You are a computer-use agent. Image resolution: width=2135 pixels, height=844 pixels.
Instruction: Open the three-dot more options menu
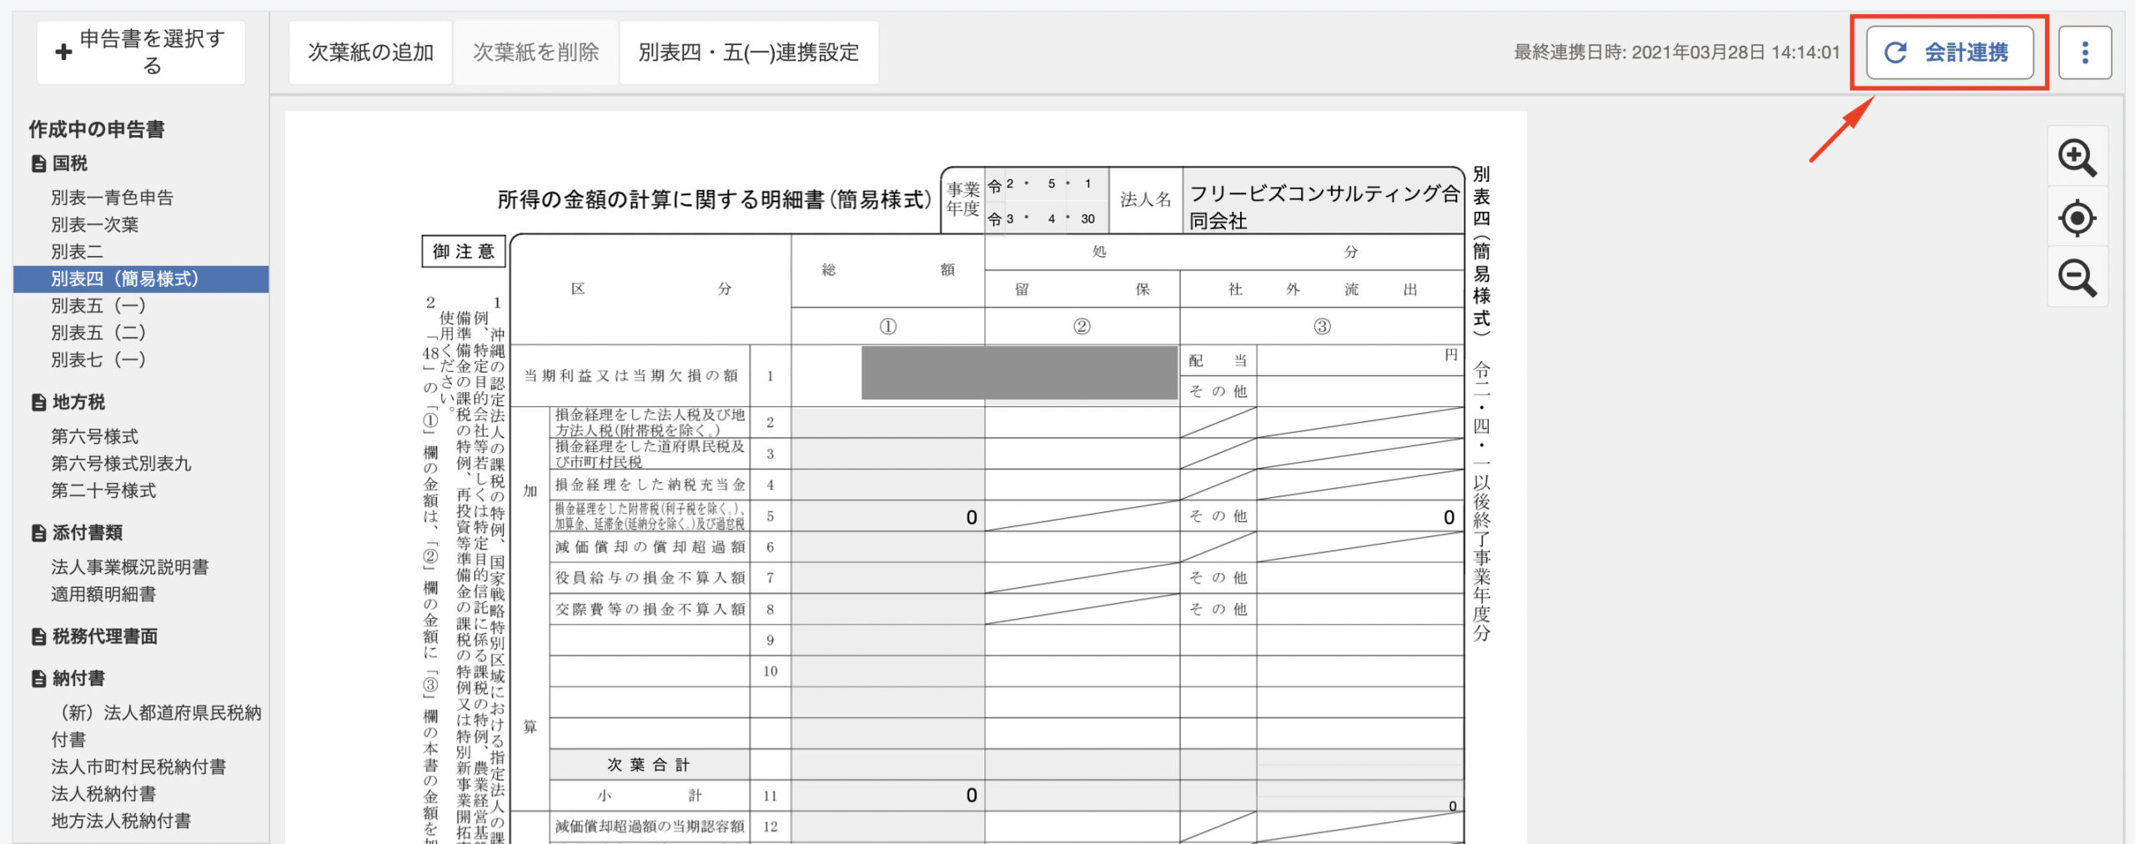point(2085,53)
